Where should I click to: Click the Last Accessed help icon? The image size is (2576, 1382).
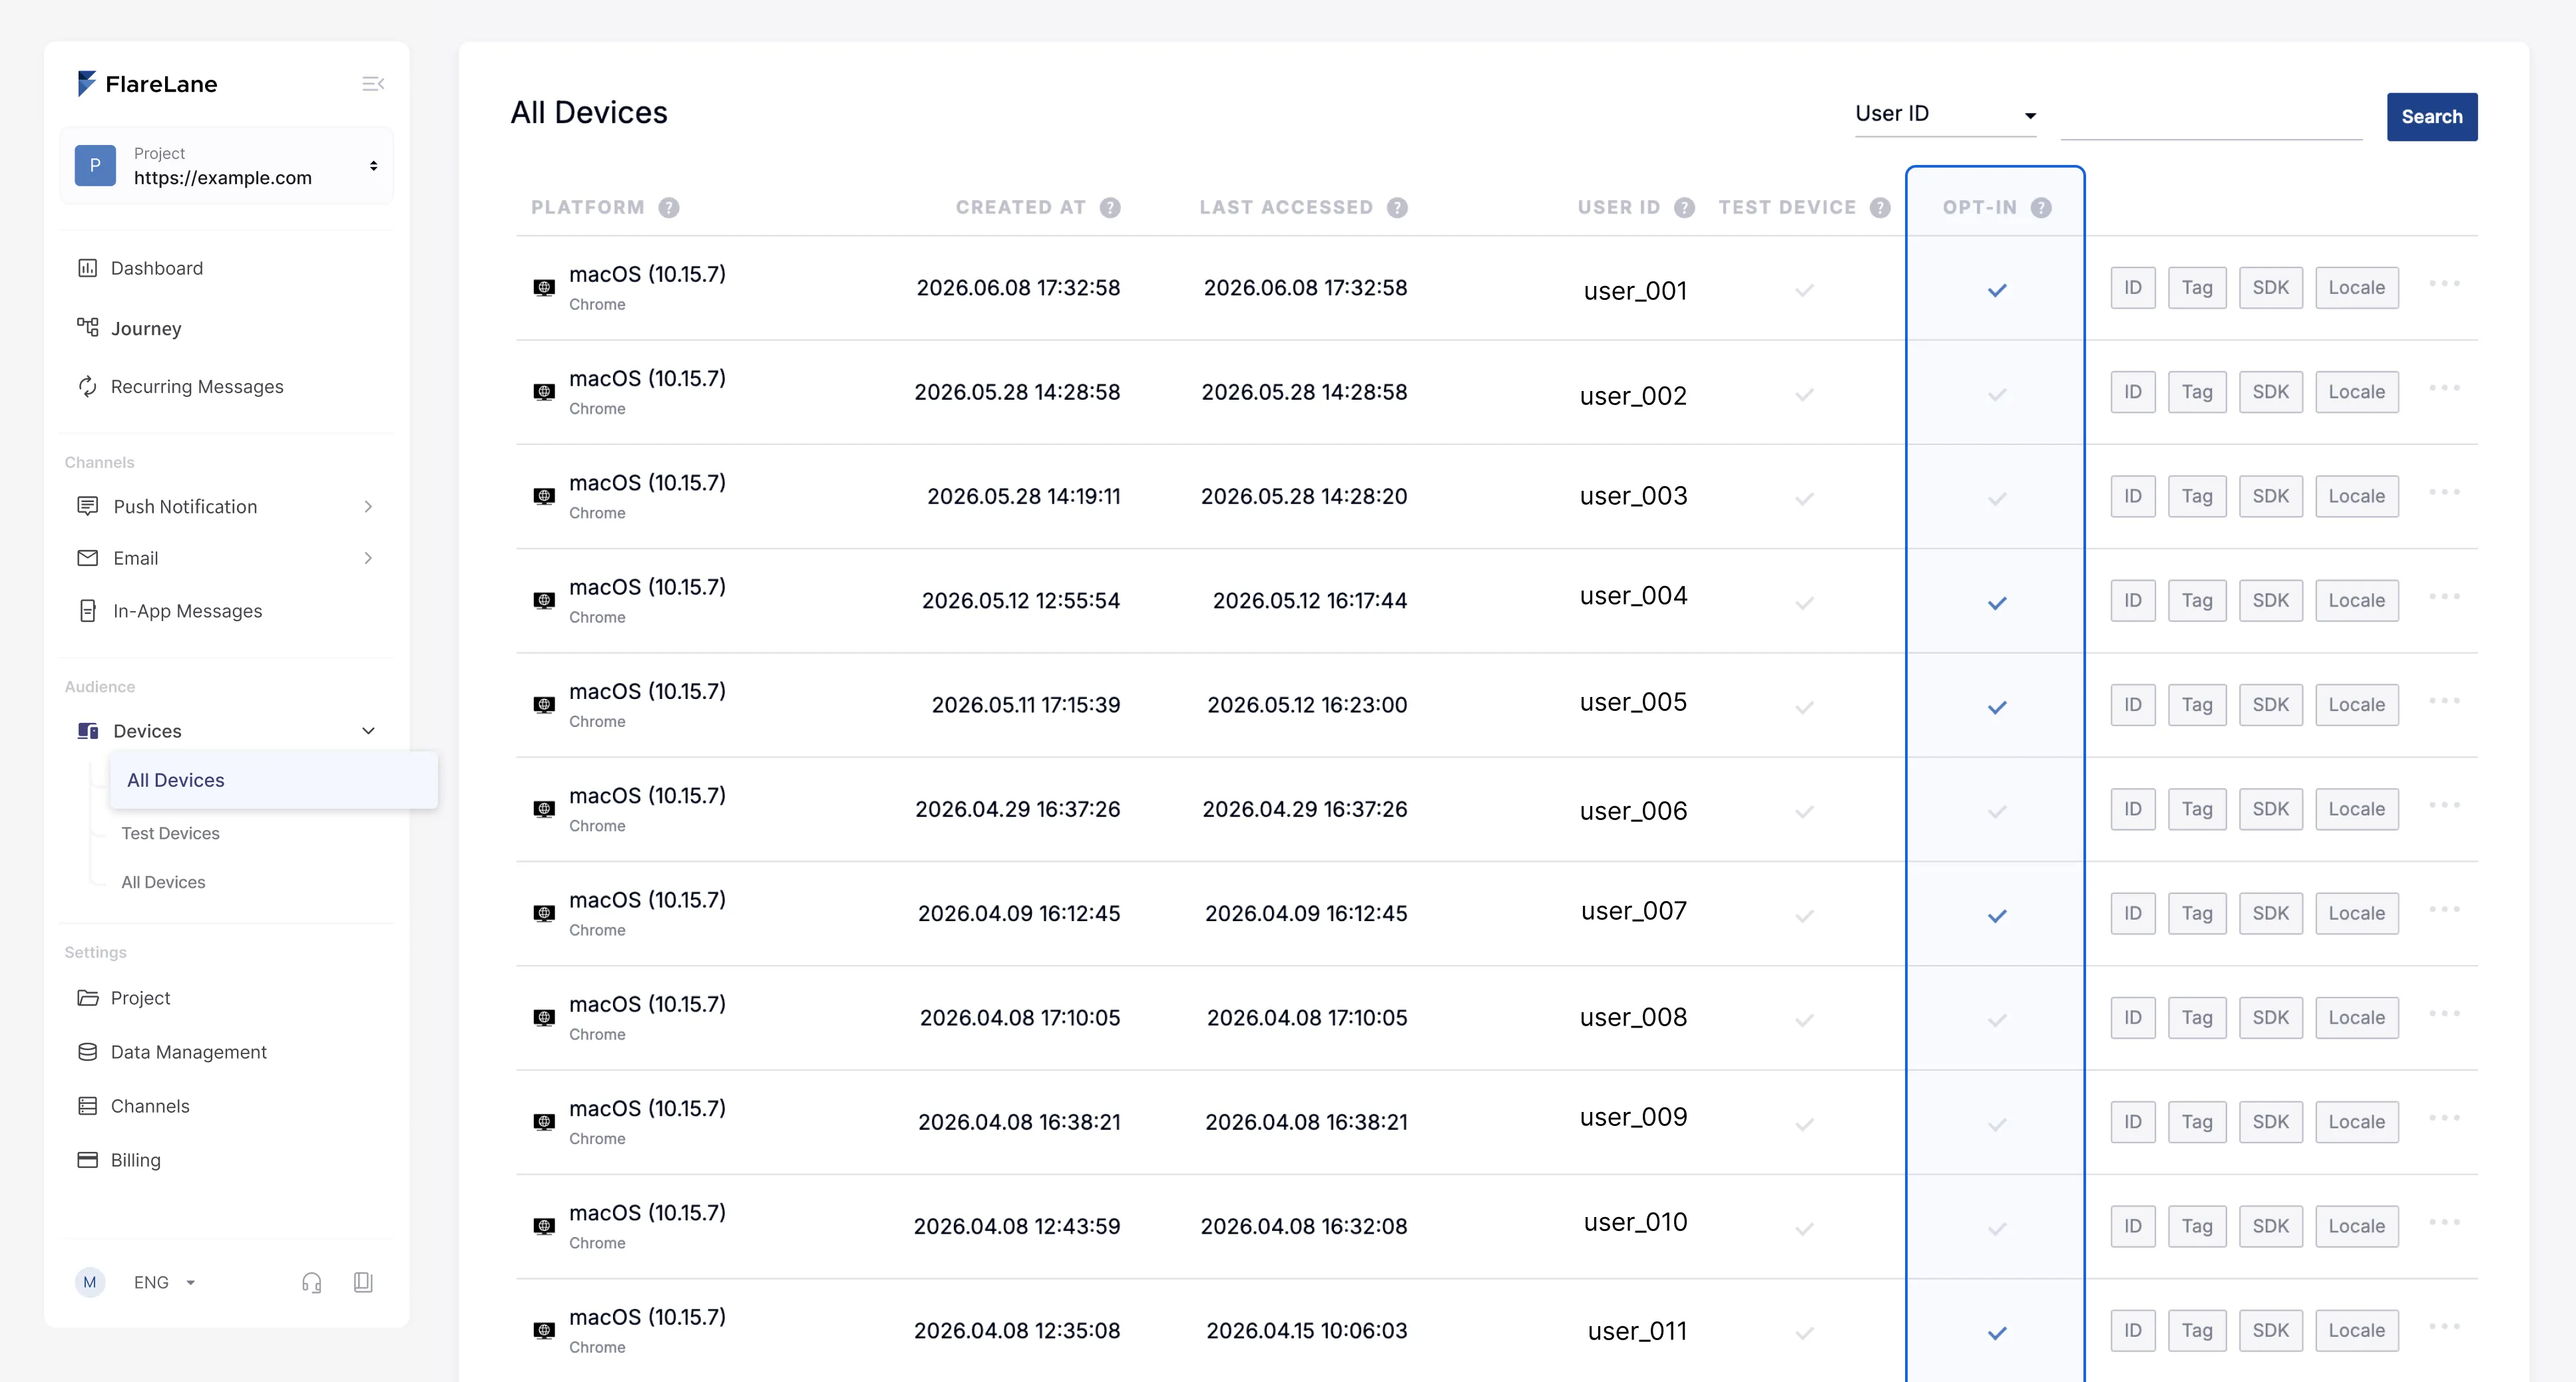pyautogui.click(x=1397, y=208)
